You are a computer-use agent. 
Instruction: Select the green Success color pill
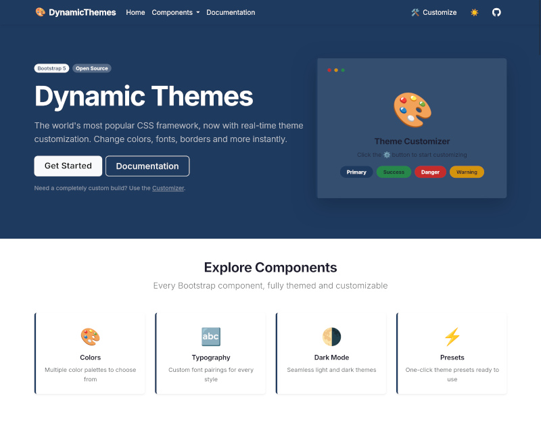(x=393, y=172)
